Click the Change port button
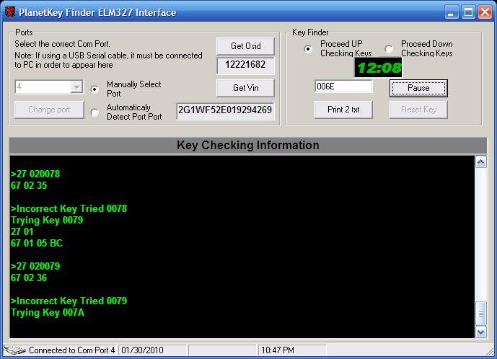The image size is (497, 359). pyautogui.click(x=49, y=110)
